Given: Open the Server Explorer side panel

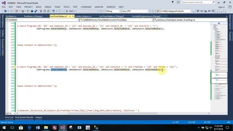Looking at the screenshot, I should [x=3, y=21].
